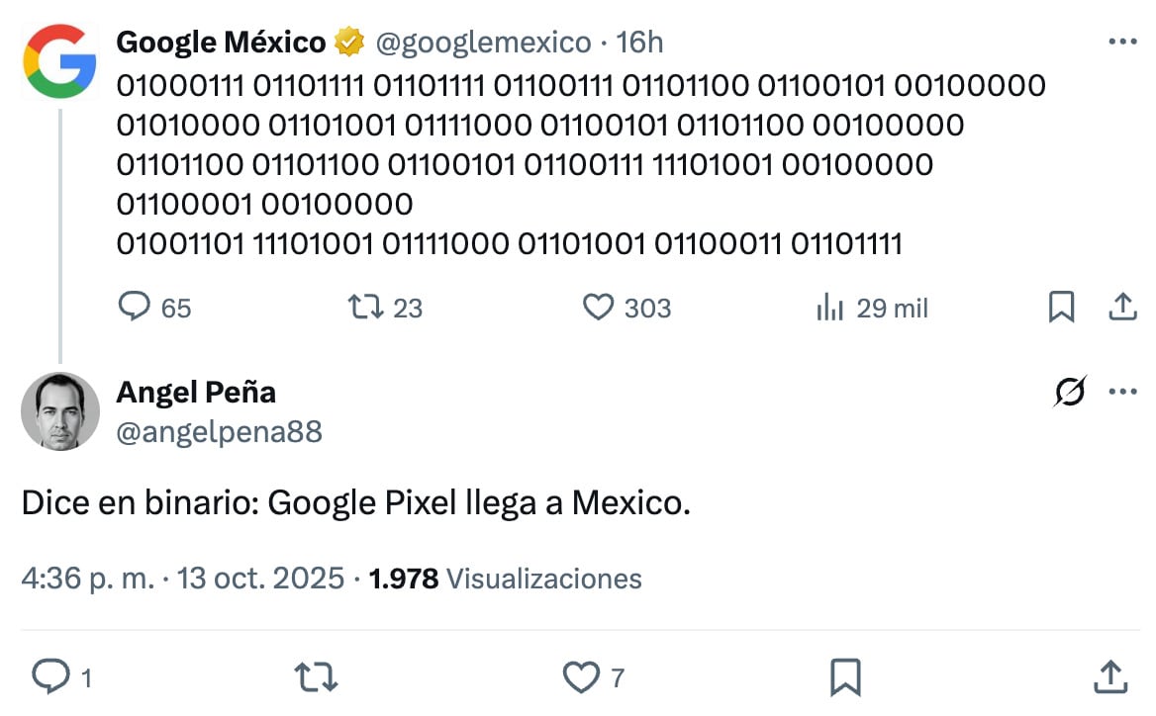View the 1.978 Visualizaciones count
Image resolution: width=1156 pixels, height=716 pixels.
click(505, 579)
